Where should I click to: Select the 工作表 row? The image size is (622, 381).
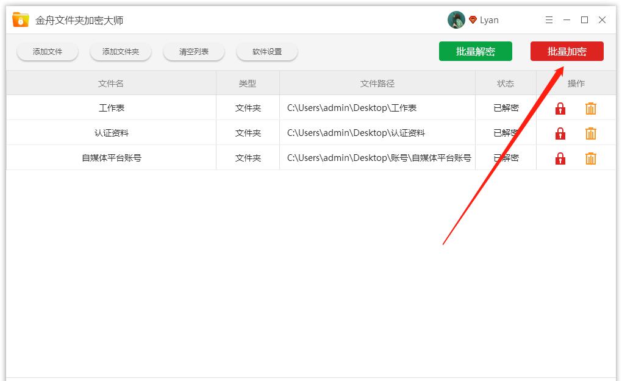pyautogui.click(x=112, y=108)
